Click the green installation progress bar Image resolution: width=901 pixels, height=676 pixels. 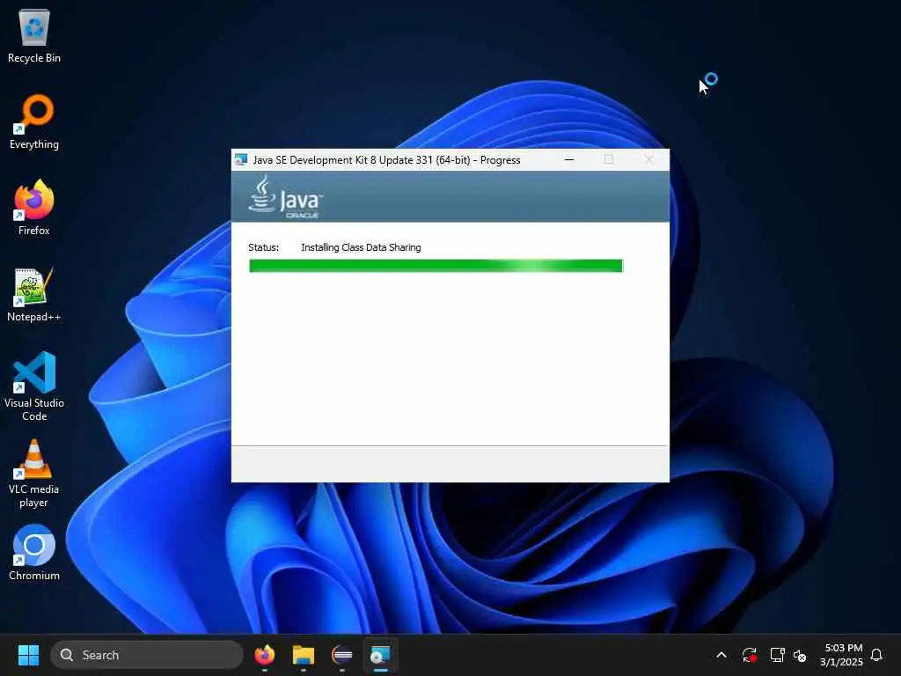pos(436,266)
